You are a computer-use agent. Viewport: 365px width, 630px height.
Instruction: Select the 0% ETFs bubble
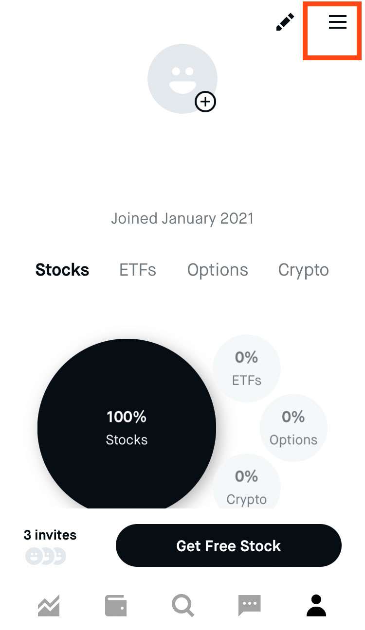tap(247, 368)
